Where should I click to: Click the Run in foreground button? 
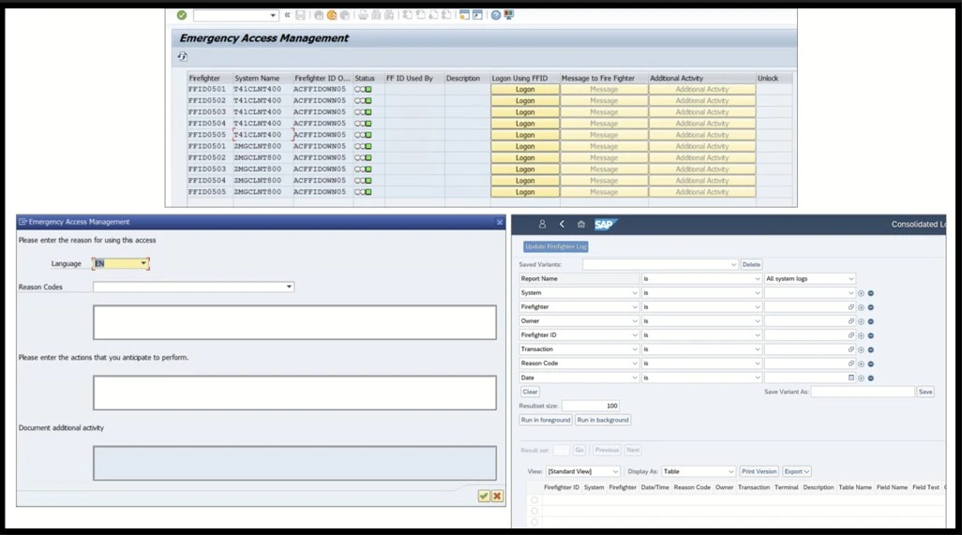click(x=546, y=420)
